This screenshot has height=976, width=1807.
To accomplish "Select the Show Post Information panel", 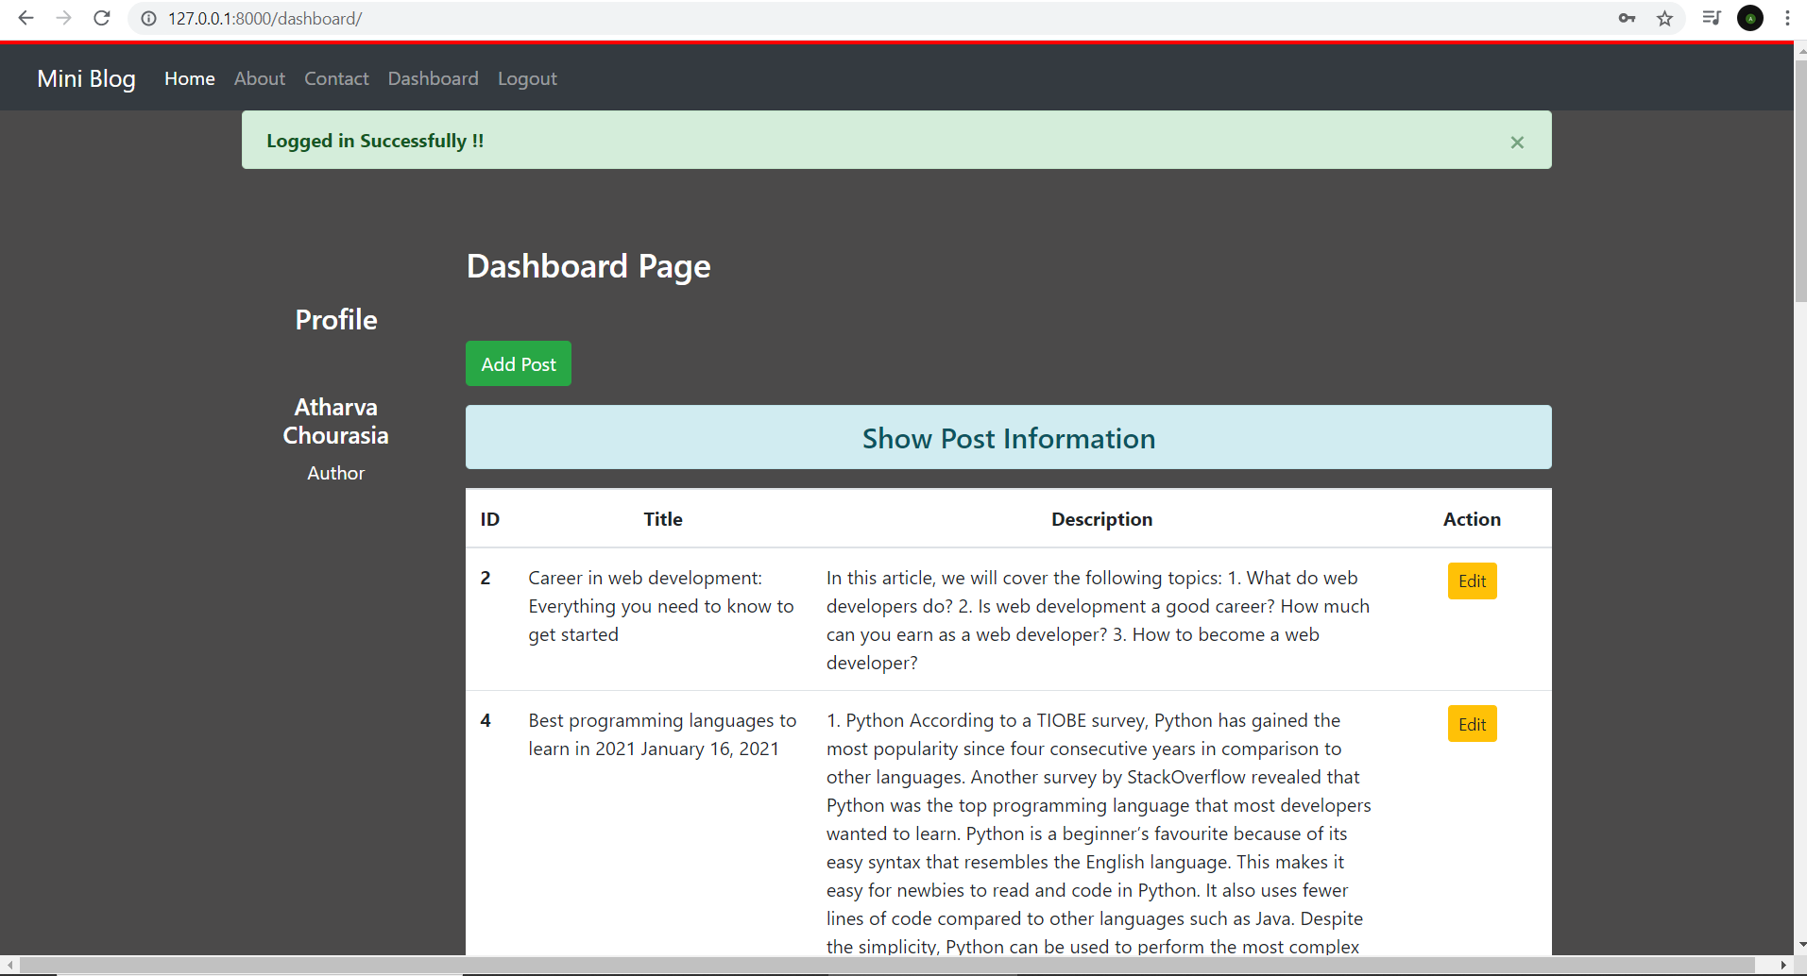I will pyautogui.click(x=1007, y=437).
